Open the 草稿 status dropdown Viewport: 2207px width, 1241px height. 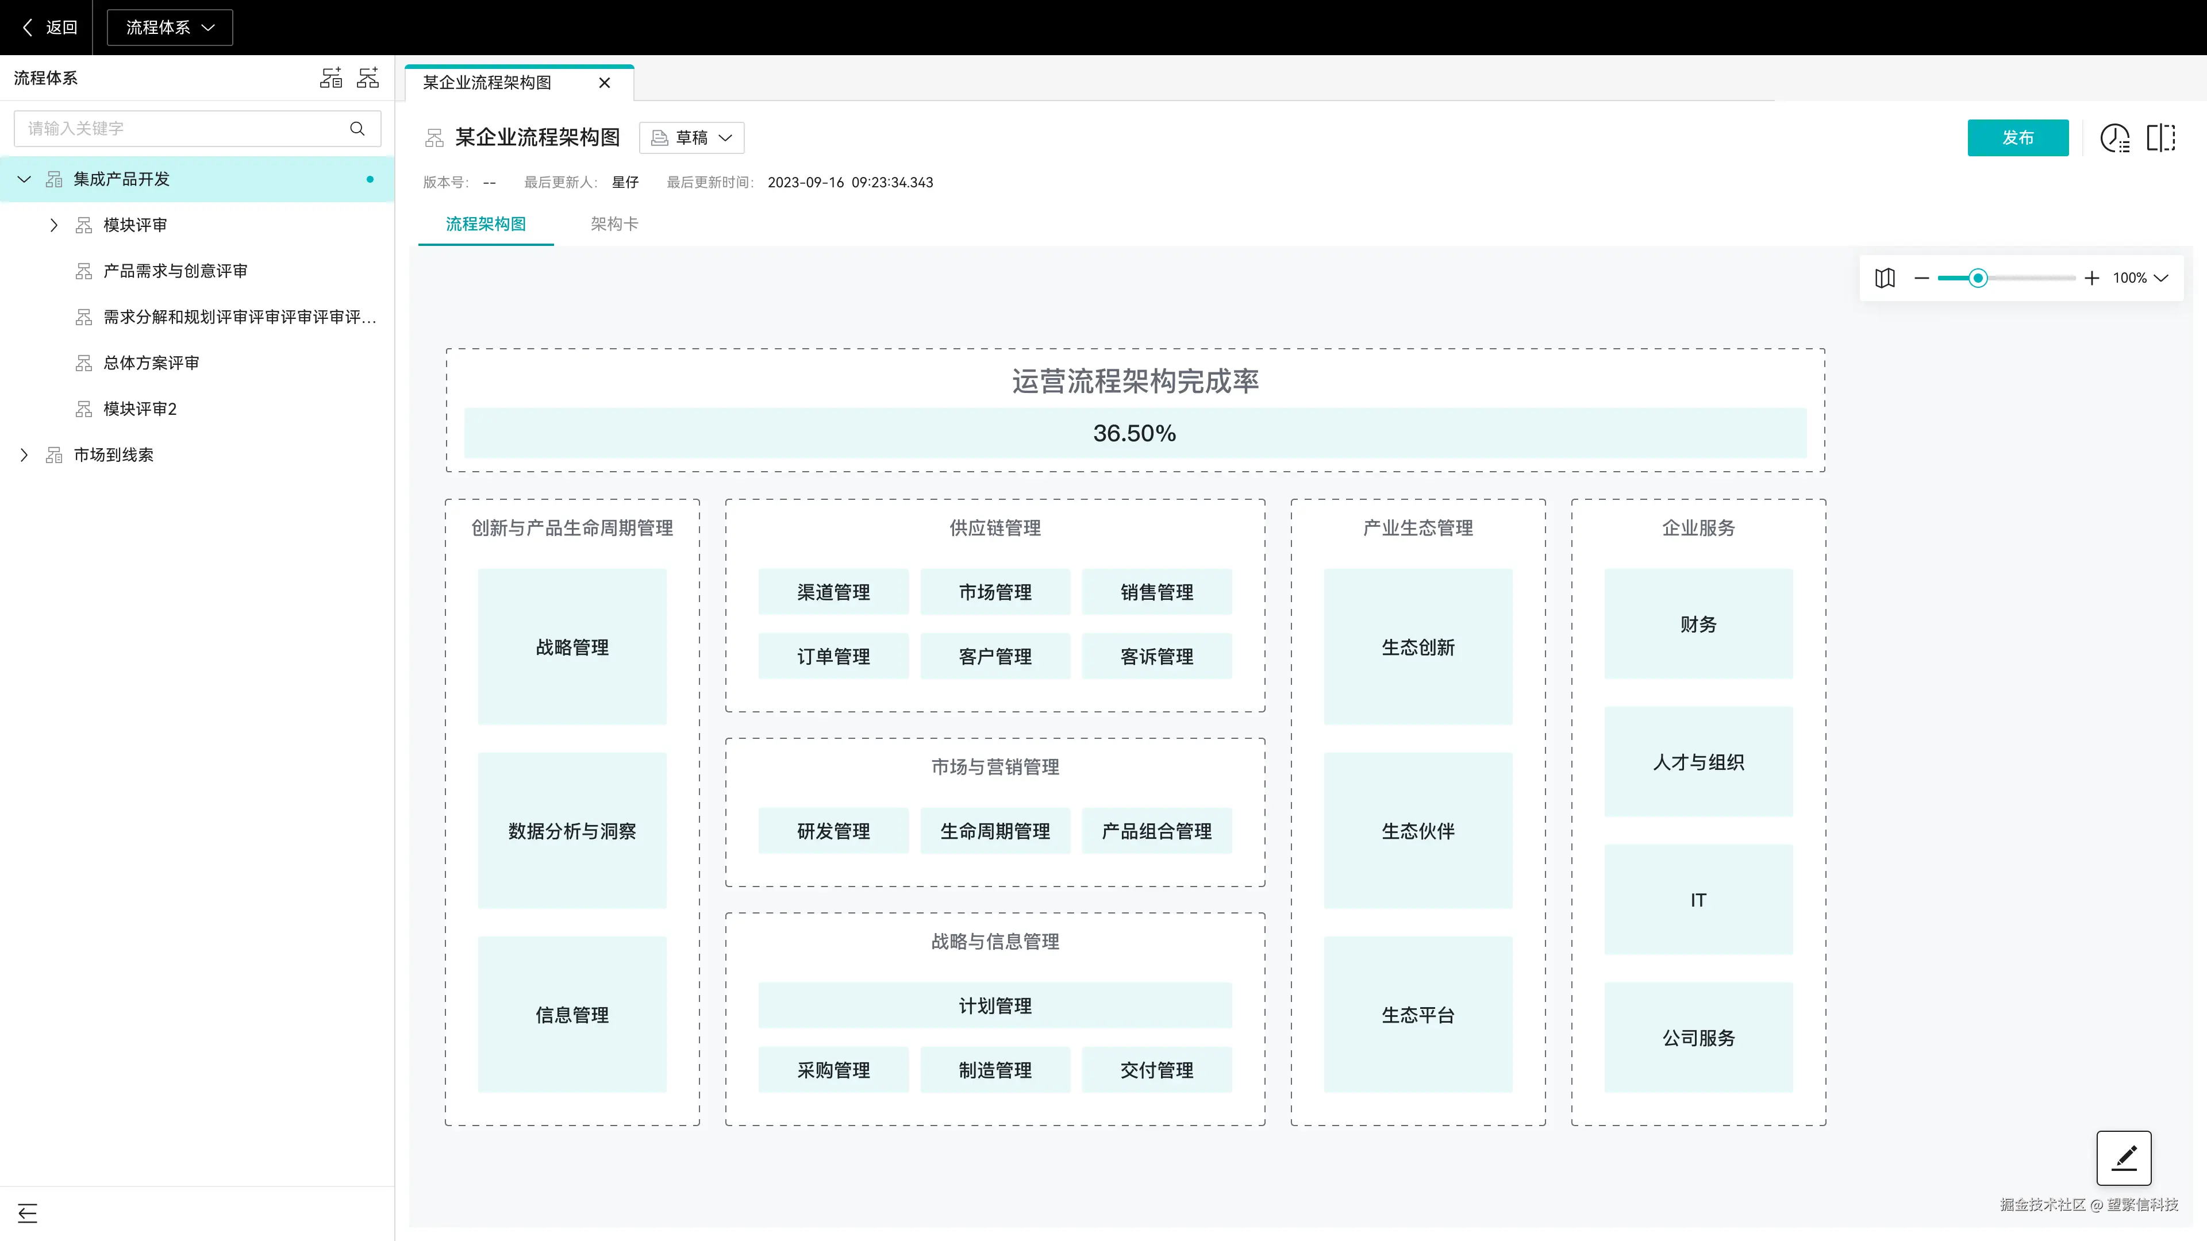coord(691,138)
